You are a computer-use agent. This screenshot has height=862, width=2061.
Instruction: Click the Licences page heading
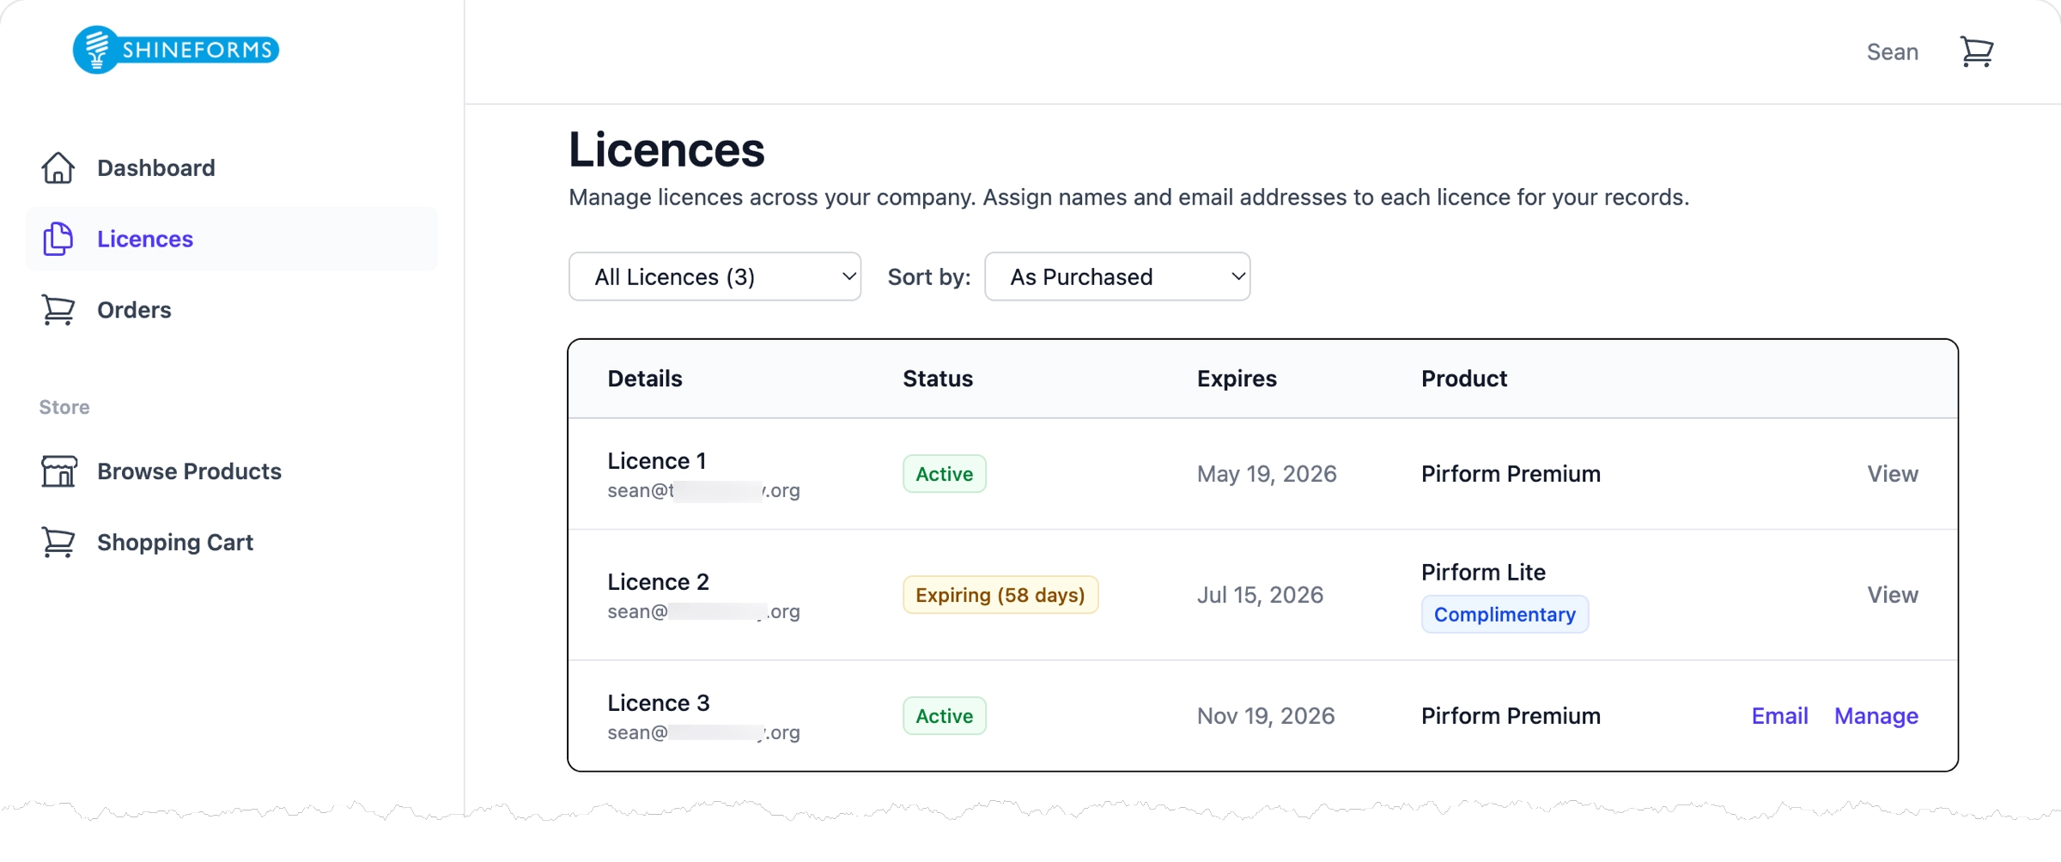[x=666, y=149]
